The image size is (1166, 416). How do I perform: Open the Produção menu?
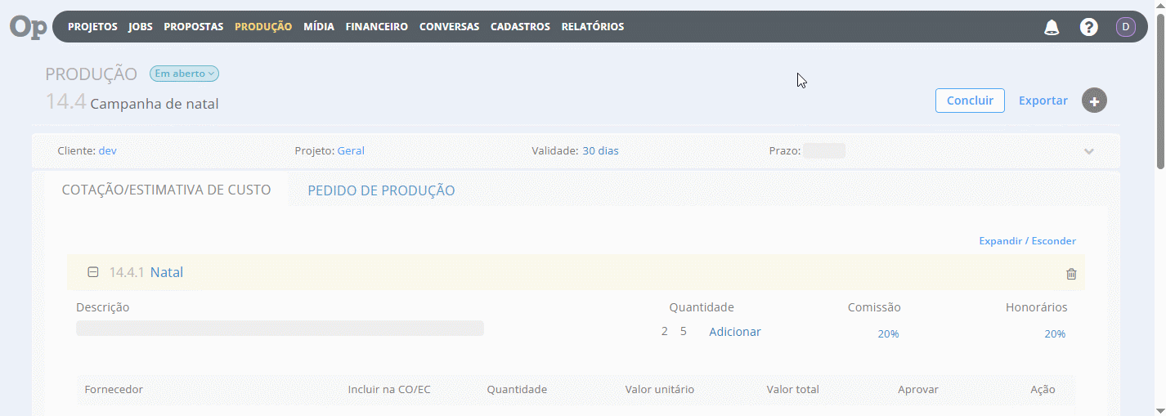263,27
